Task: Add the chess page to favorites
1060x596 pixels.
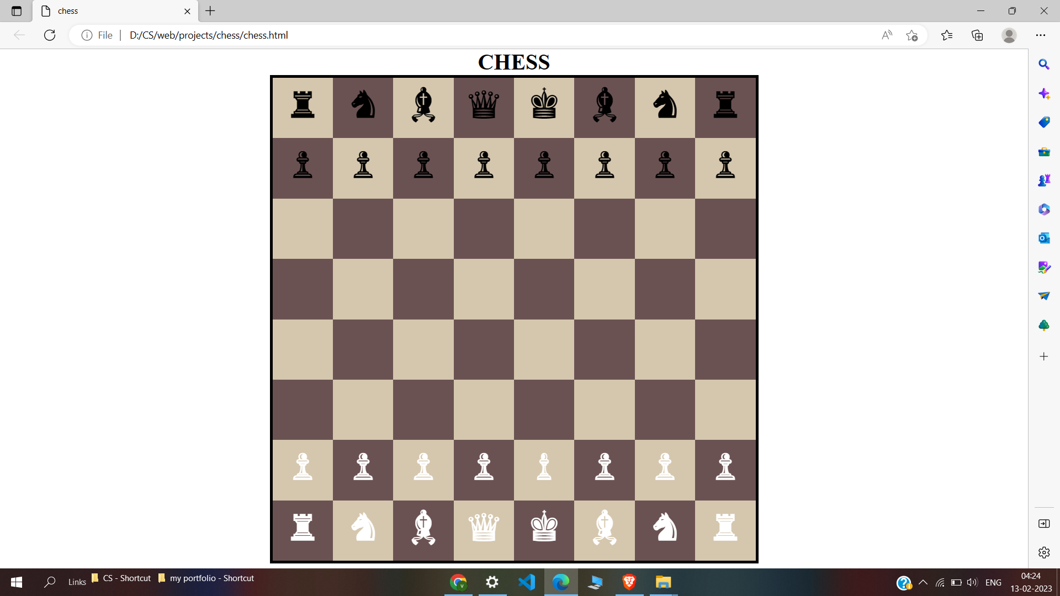Action: click(912, 35)
